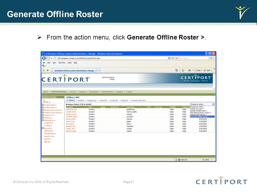Image resolution: width=257 pixels, height=192 pixels.
Task: Expand the Certiport Latin America group
Action: pos(43,110)
